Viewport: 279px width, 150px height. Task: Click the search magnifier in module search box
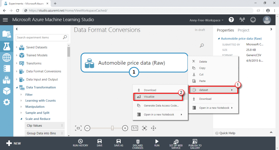[x=65, y=37]
